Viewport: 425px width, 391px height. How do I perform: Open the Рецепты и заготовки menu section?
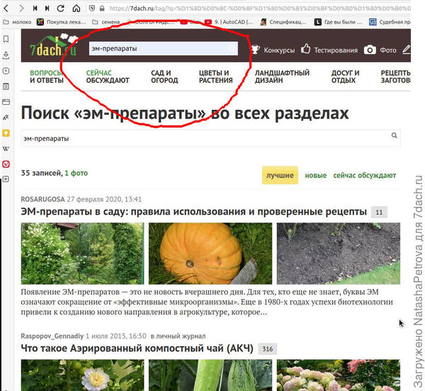396,76
